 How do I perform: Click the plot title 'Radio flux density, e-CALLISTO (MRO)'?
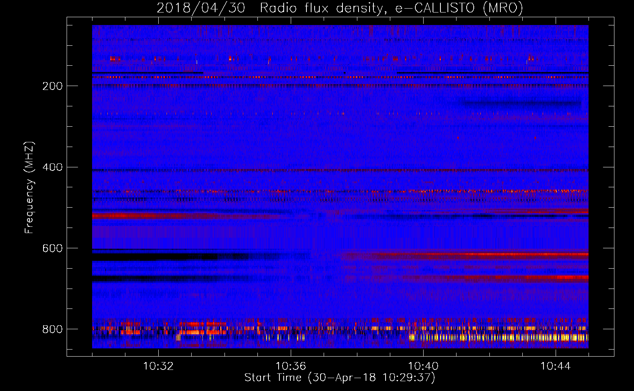[391, 8]
